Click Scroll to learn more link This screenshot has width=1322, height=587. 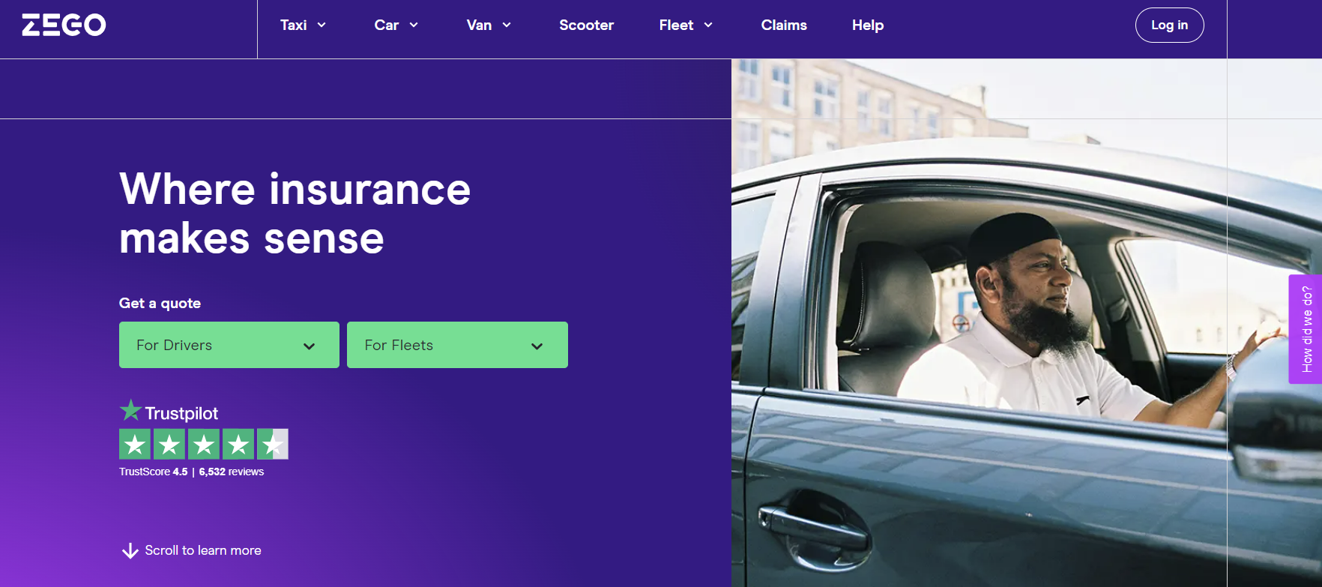(202, 550)
